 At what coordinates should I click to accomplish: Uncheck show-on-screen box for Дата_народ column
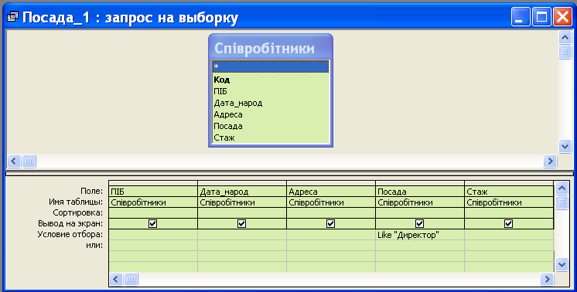click(x=242, y=223)
